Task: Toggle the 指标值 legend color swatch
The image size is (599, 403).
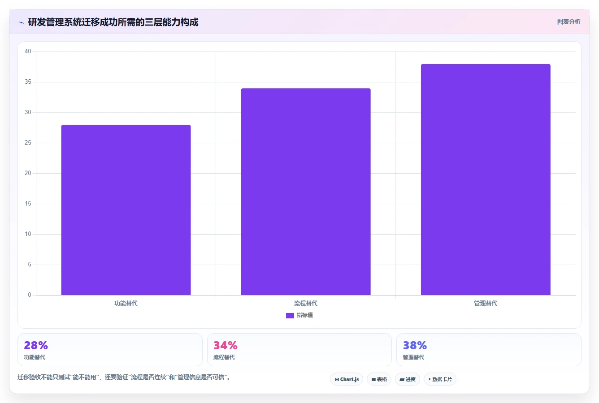Action: (x=290, y=316)
